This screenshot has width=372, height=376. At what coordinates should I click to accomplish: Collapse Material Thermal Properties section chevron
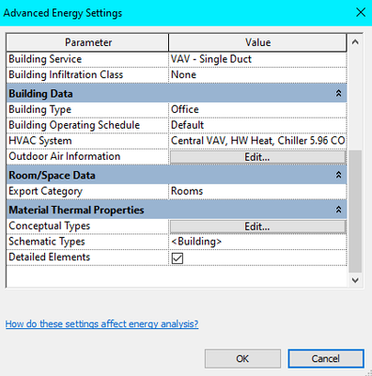338,210
